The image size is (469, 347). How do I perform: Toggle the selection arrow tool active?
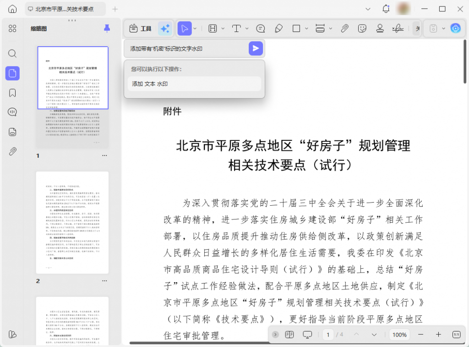[185, 28]
